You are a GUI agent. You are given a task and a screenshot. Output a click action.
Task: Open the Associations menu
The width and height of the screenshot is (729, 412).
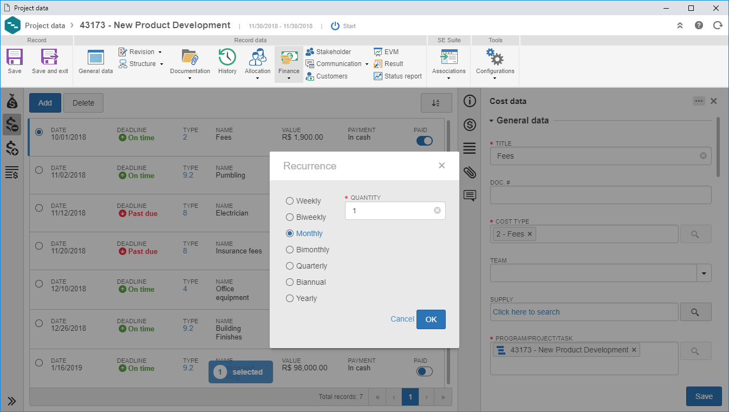[448, 65]
